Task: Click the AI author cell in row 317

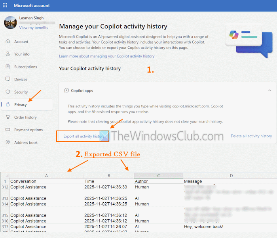Action: (x=158, y=226)
